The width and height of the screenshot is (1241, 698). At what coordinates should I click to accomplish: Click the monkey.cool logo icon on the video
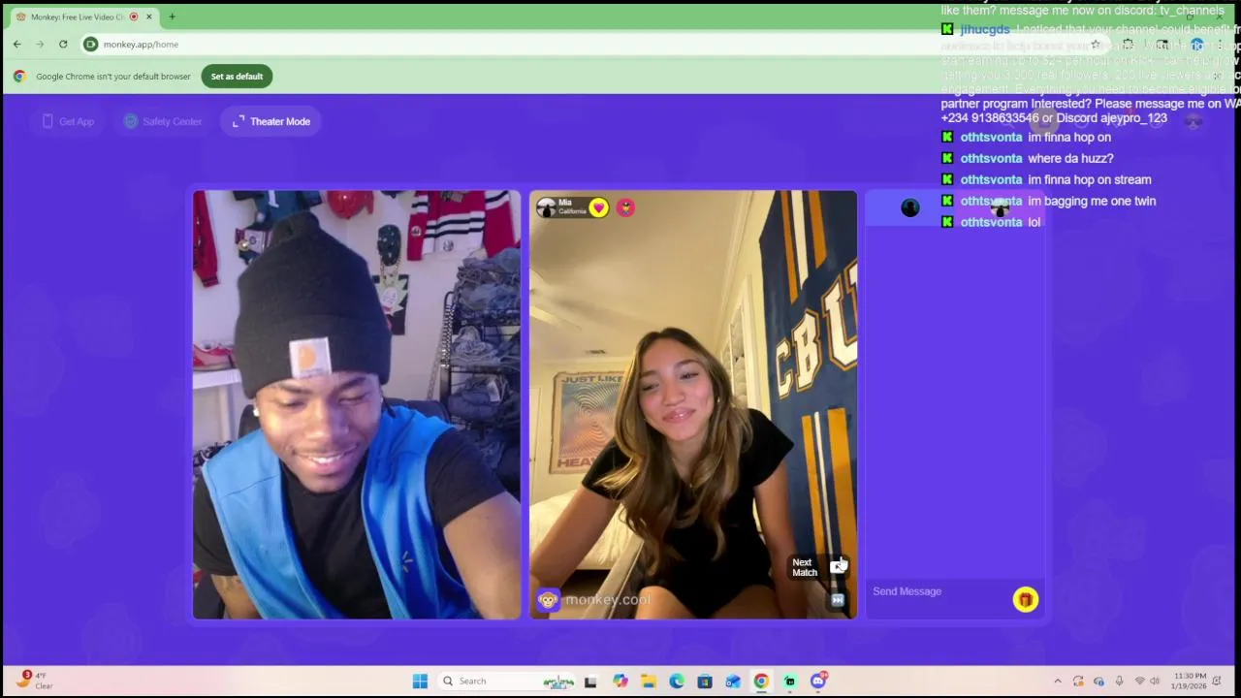[548, 600]
